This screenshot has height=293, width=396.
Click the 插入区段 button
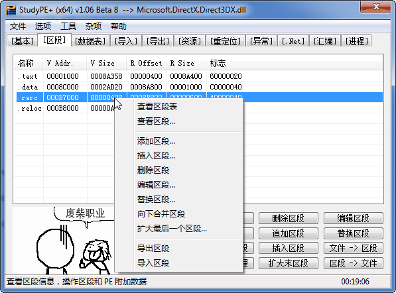(288, 249)
